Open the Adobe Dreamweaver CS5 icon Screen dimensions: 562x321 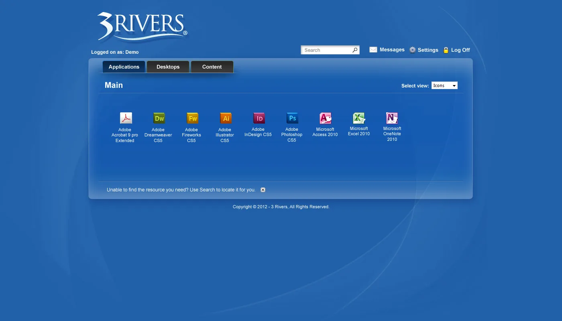pyautogui.click(x=159, y=118)
